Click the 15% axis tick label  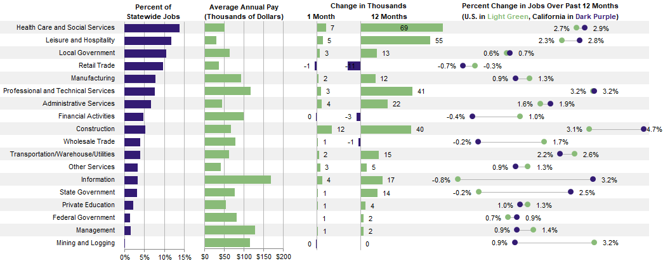pyautogui.click(x=185, y=258)
